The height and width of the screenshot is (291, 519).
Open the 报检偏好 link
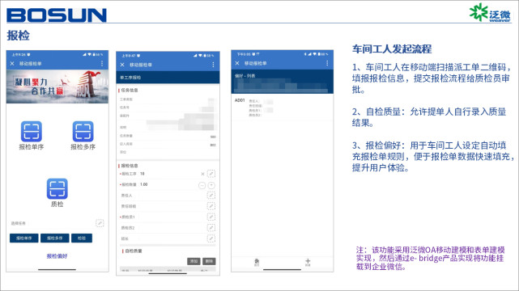[x=57, y=256]
